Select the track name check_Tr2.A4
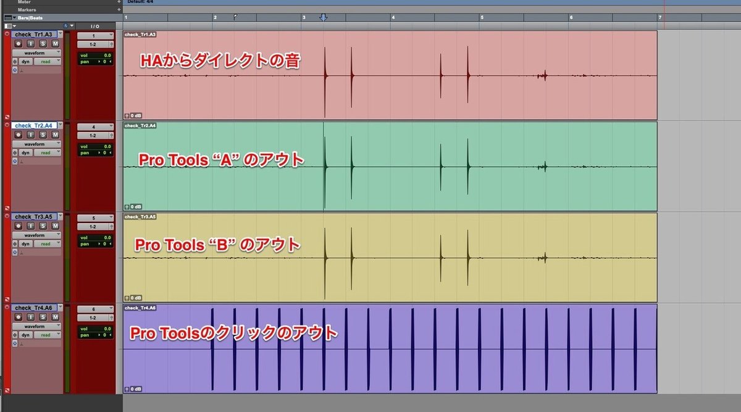 pos(34,125)
